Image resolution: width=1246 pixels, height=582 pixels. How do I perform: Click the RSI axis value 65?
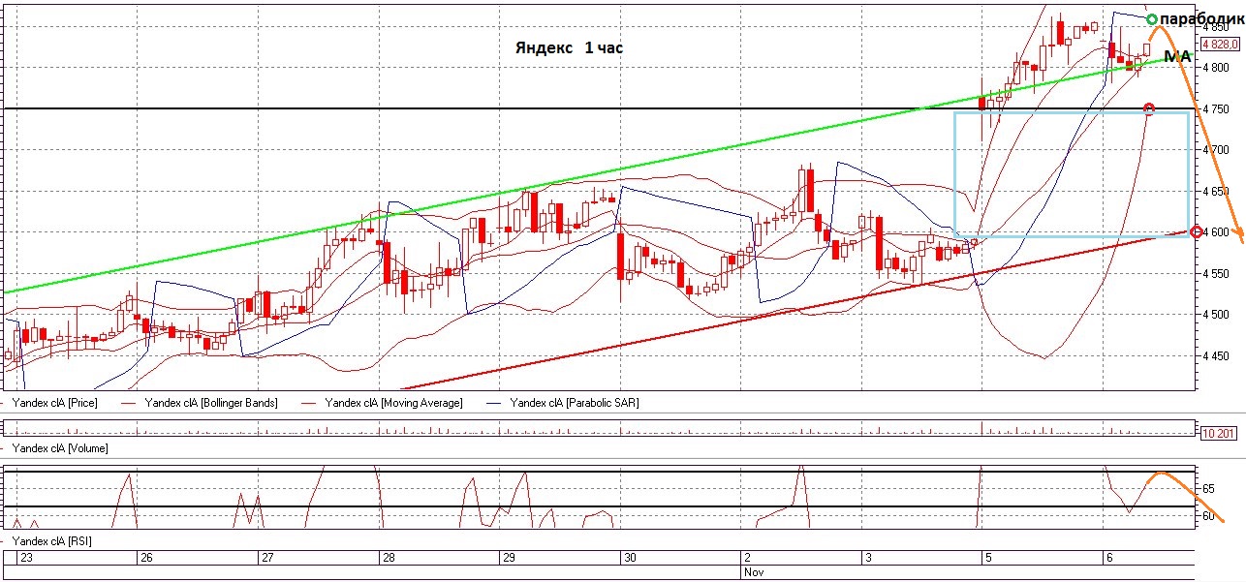(x=1208, y=488)
